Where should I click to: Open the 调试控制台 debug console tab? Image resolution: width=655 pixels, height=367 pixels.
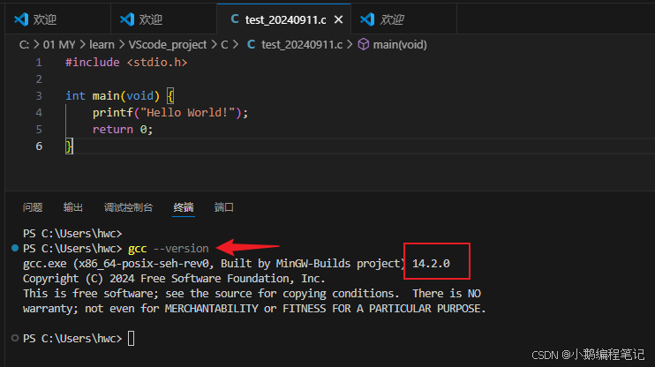(x=128, y=207)
